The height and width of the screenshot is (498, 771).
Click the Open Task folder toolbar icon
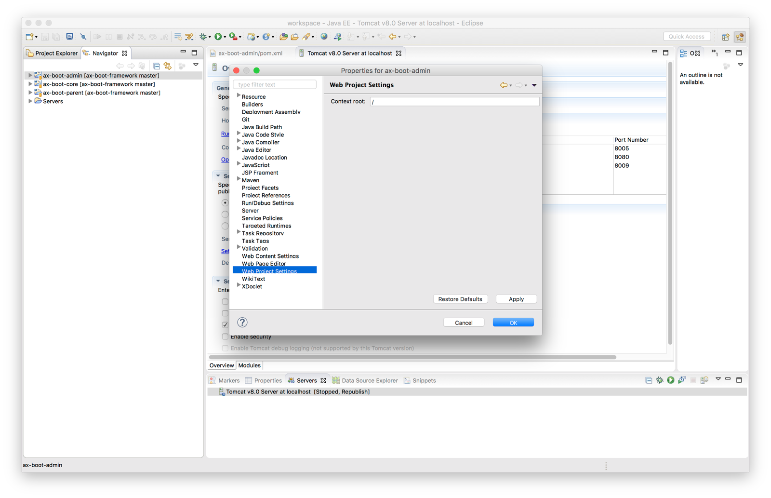pos(294,37)
